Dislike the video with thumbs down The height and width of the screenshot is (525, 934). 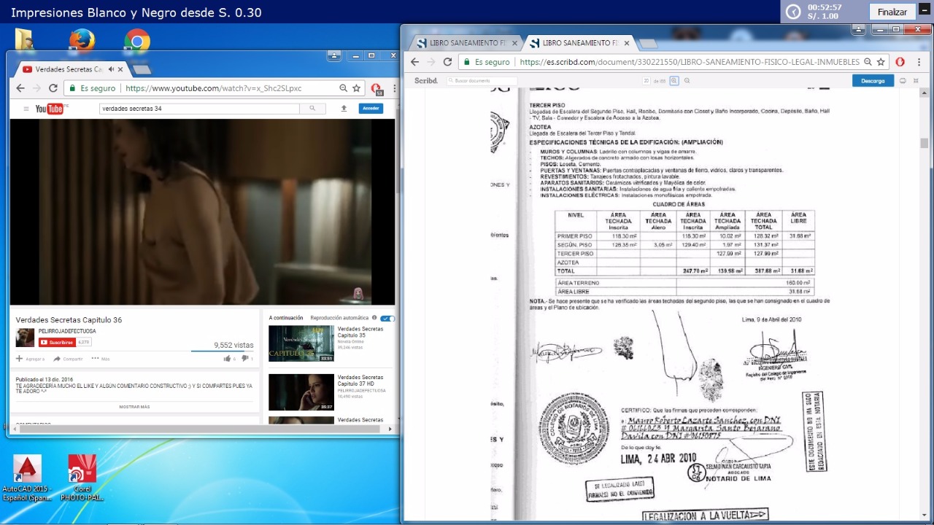pos(245,359)
